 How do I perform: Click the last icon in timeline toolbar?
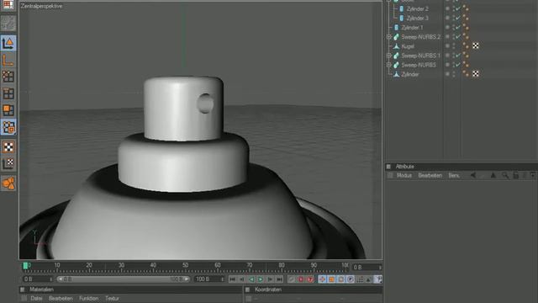click(377, 279)
